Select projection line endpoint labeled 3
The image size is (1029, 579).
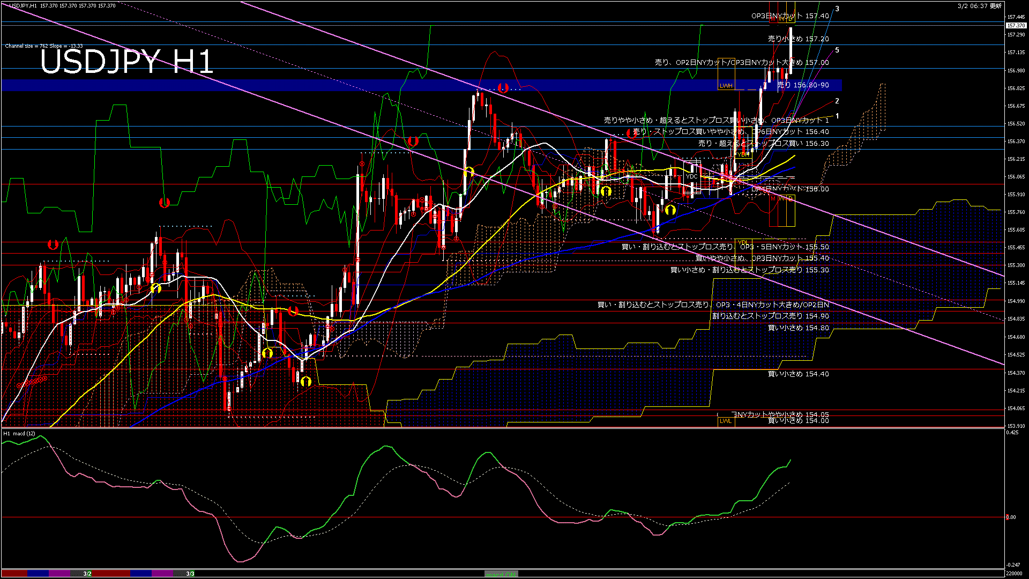837,9
